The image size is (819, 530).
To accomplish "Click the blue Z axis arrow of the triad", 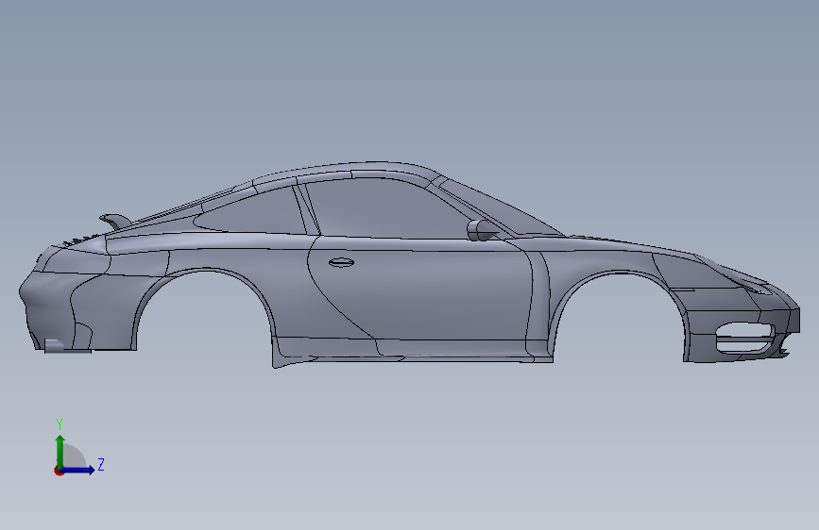I will pyautogui.click(x=78, y=470).
